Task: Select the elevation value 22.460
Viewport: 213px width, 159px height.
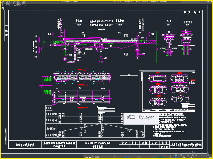Action: (x=142, y=54)
